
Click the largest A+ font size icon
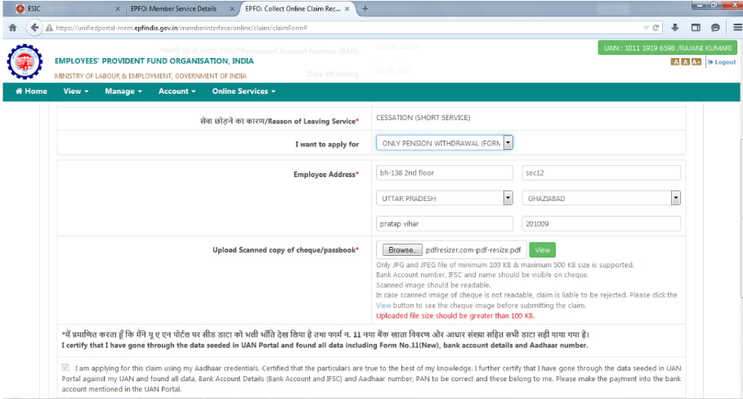tap(696, 62)
